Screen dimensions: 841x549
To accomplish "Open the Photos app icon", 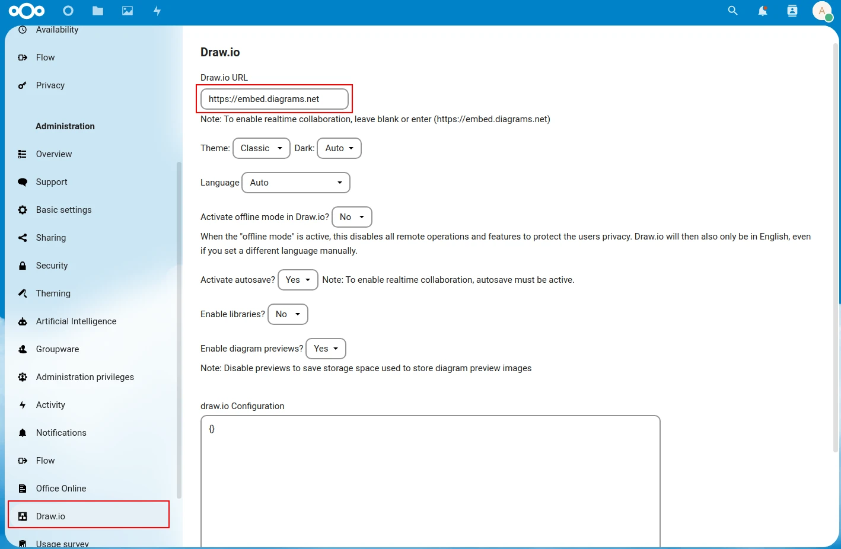I will [x=128, y=11].
